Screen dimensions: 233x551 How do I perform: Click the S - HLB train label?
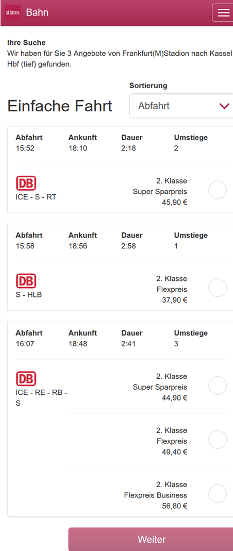coord(28,294)
